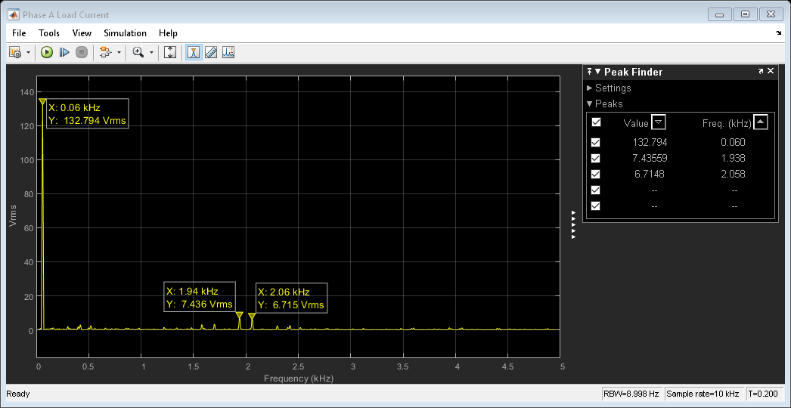
Task: Click the 132.794 Vrms data tip label
Action: 88,114
